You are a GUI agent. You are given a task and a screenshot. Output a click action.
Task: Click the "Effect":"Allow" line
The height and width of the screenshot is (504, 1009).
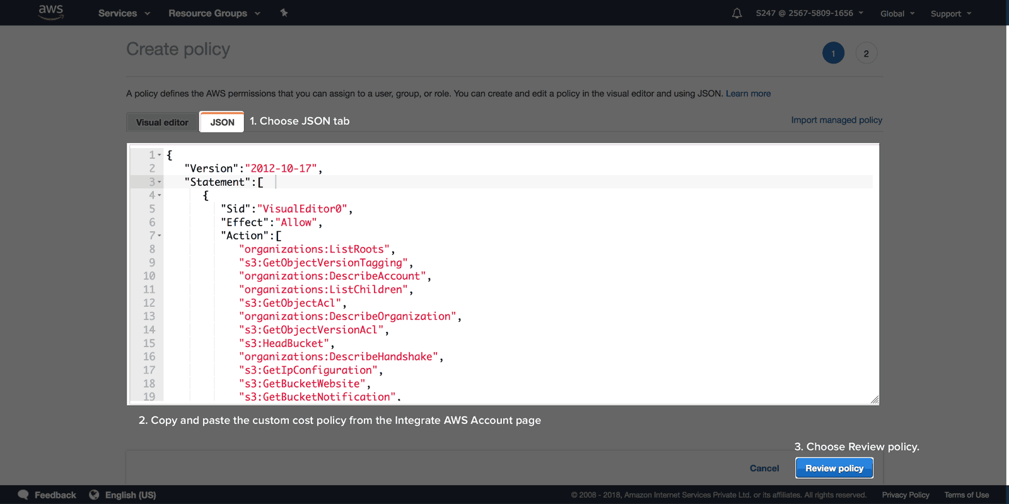tap(272, 222)
